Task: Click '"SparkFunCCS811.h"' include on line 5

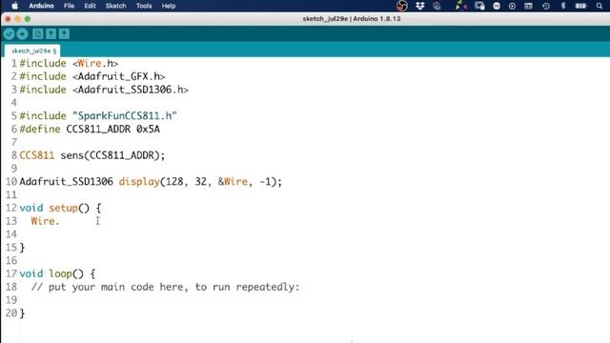Action: click(x=125, y=116)
